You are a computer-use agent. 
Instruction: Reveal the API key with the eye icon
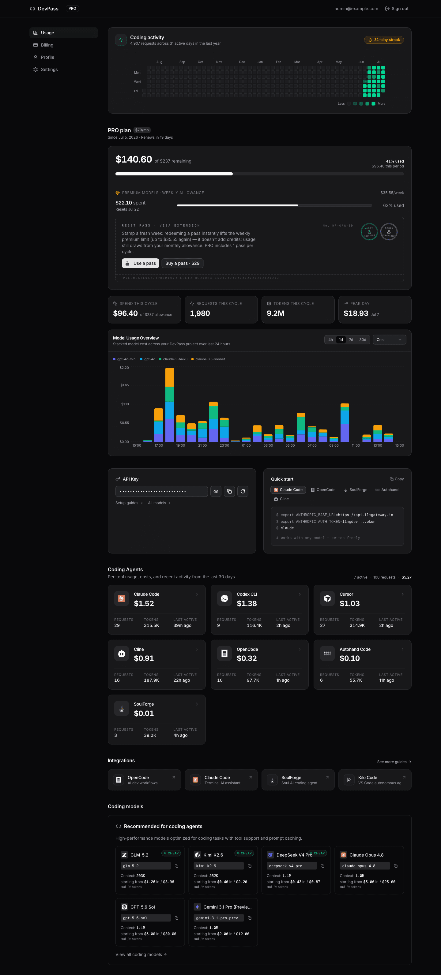[216, 491]
